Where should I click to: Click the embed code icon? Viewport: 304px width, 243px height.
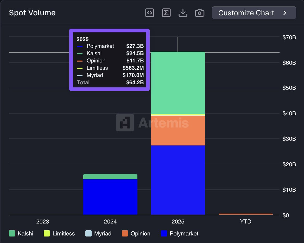pos(150,13)
